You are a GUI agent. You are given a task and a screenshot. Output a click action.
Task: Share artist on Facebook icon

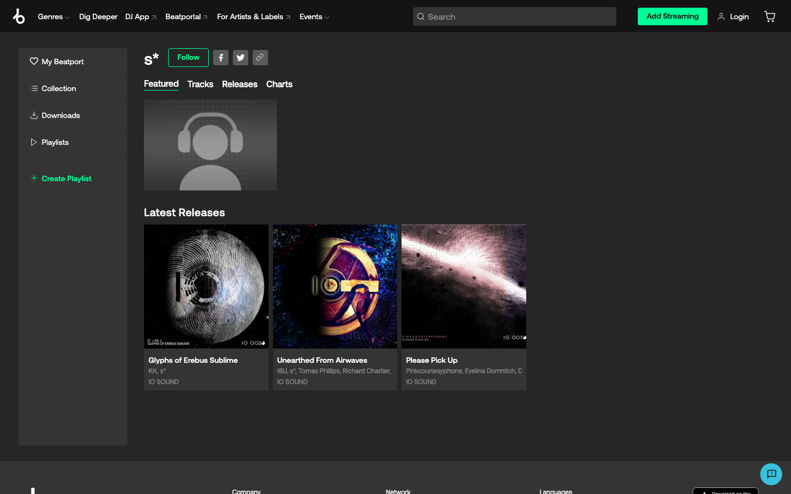click(x=221, y=58)
